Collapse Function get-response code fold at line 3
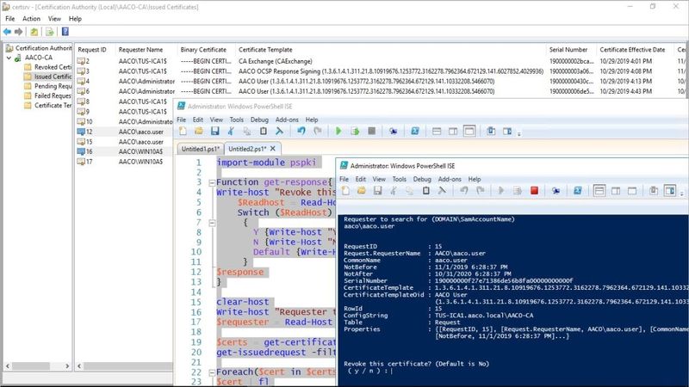 [212, 182]
